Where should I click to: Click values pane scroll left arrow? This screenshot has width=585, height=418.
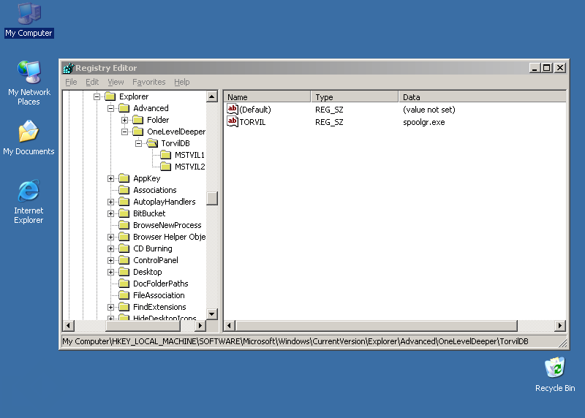pos(230,325)
